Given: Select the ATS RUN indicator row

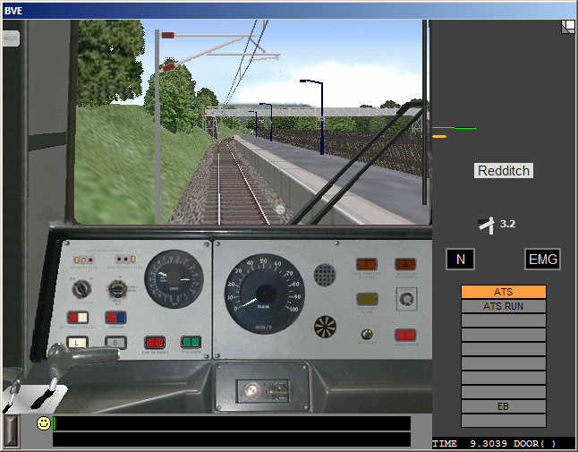Looking at the screenshot, I should 503,306.
